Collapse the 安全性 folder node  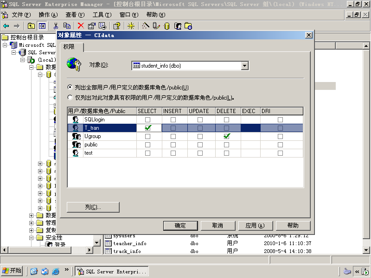32,238
